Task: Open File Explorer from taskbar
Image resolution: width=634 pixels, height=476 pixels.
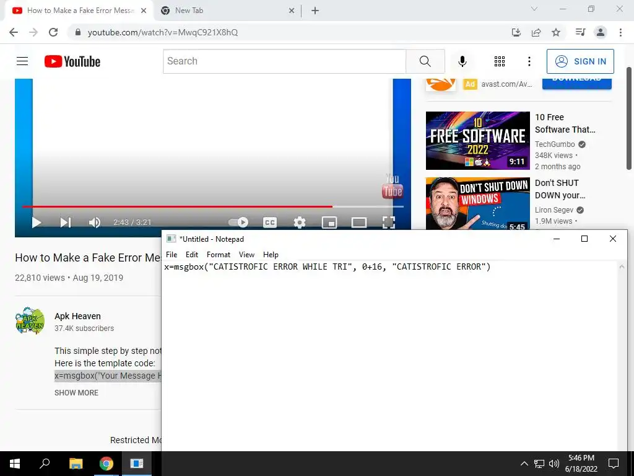Action: coord(76,464)
